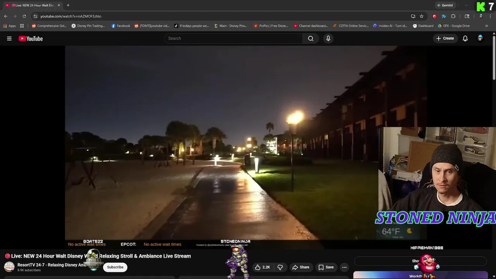Open the red circle extension icon
Screen dimensions: 496x279
434,16
